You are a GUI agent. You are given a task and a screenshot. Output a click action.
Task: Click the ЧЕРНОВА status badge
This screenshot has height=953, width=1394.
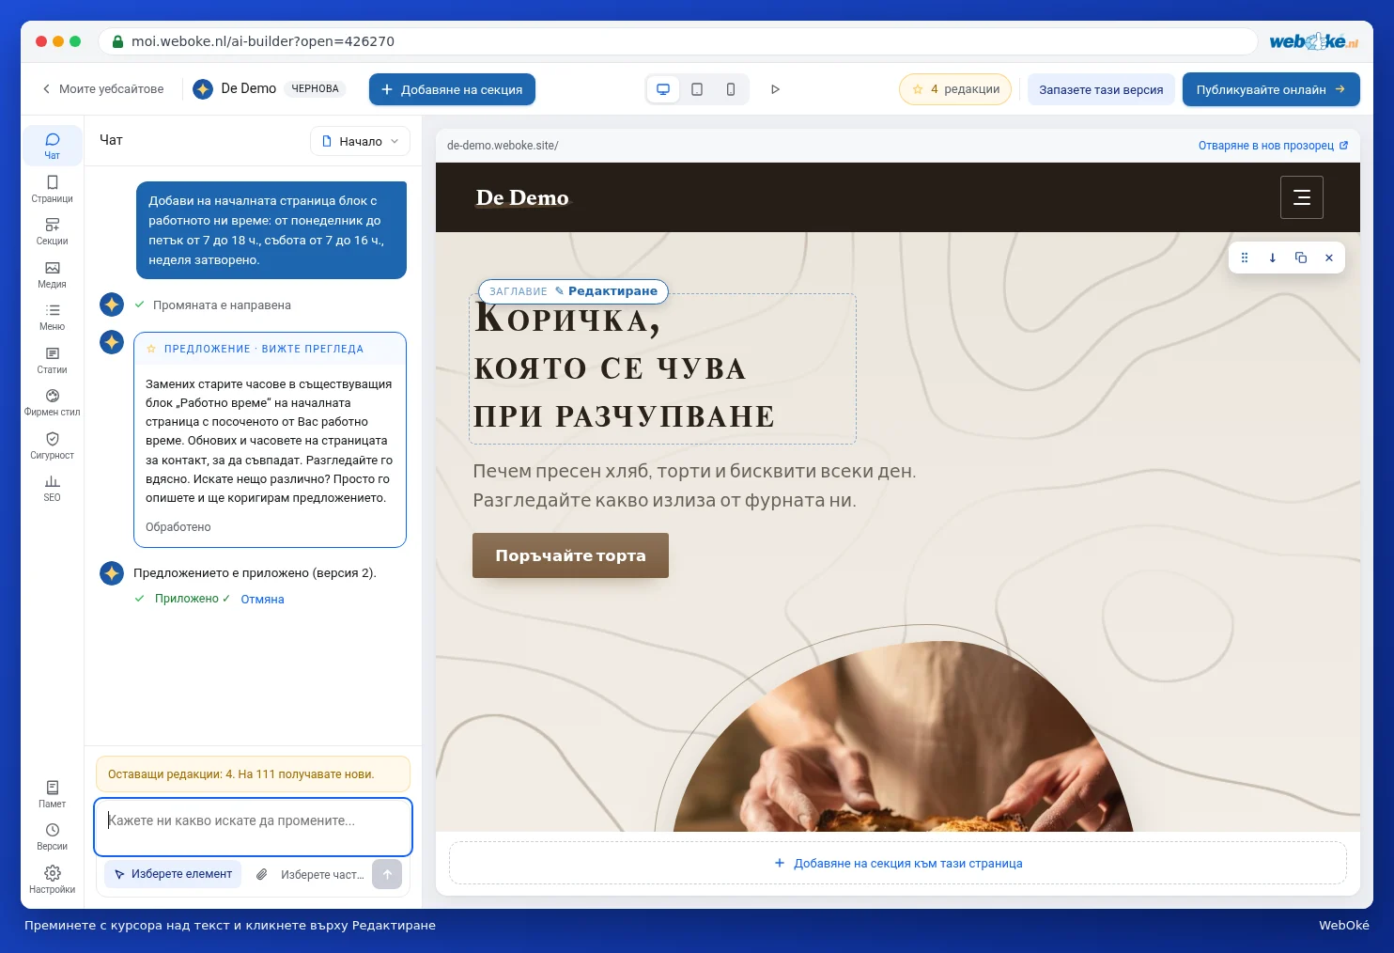(x=315, y=88)
